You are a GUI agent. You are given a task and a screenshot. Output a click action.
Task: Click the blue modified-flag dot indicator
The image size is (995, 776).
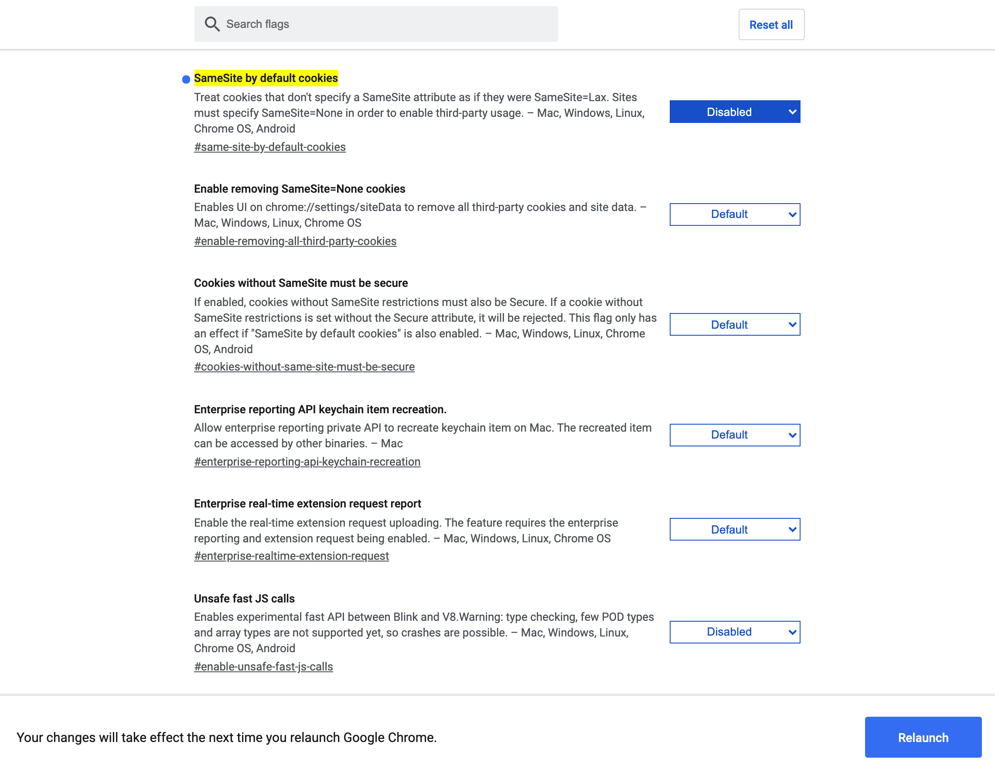[186, 80]
